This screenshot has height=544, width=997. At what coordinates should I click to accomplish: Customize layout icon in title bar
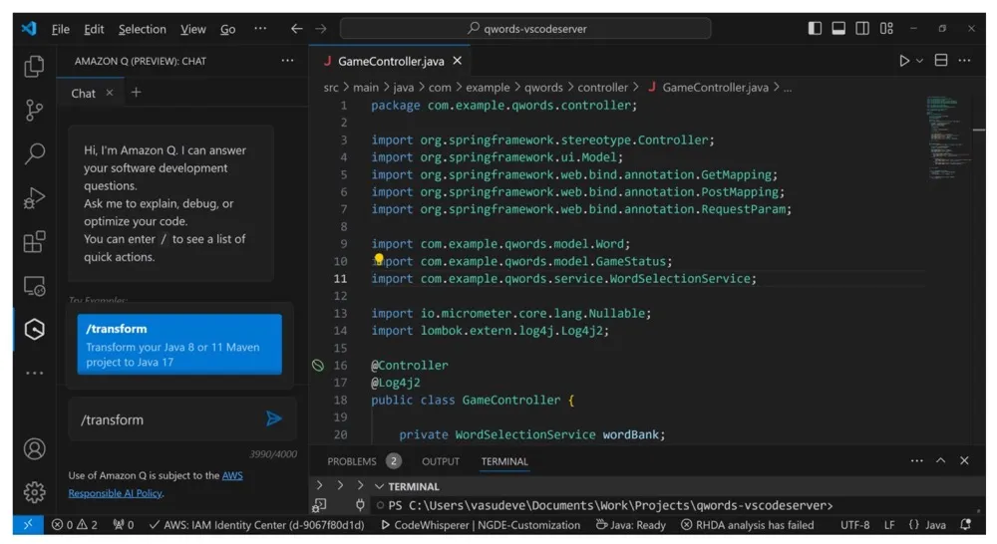pos(886,29)
